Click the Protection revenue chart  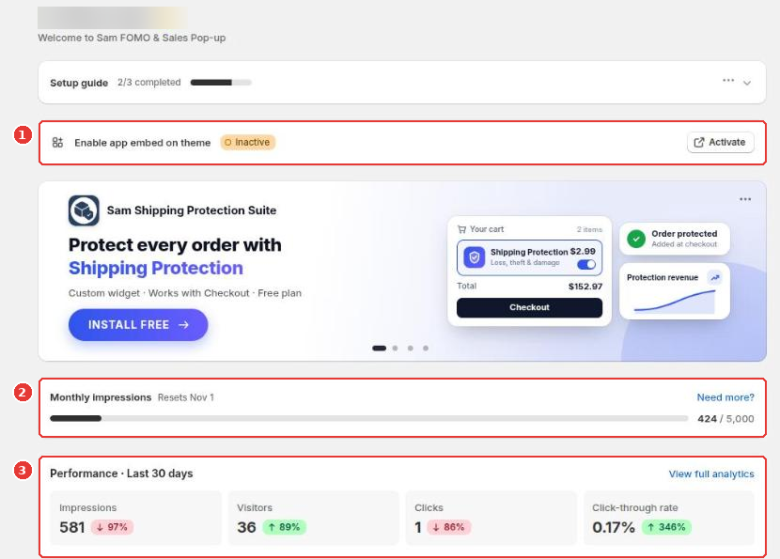[675, 302]
